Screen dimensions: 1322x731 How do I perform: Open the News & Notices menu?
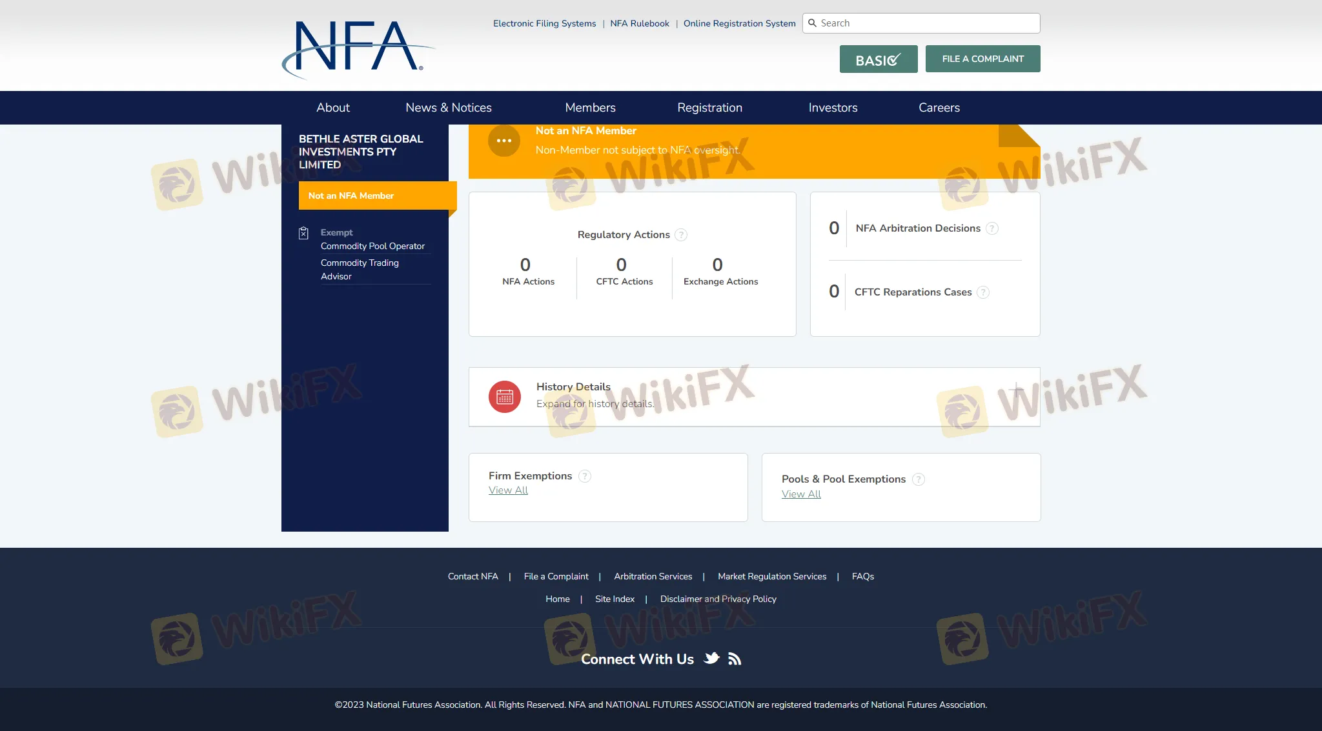coord(449,108)
